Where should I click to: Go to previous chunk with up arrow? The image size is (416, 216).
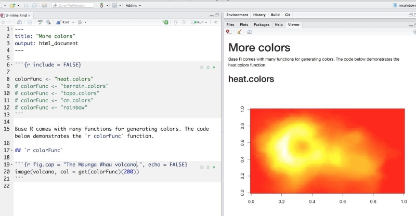point(175,22)
